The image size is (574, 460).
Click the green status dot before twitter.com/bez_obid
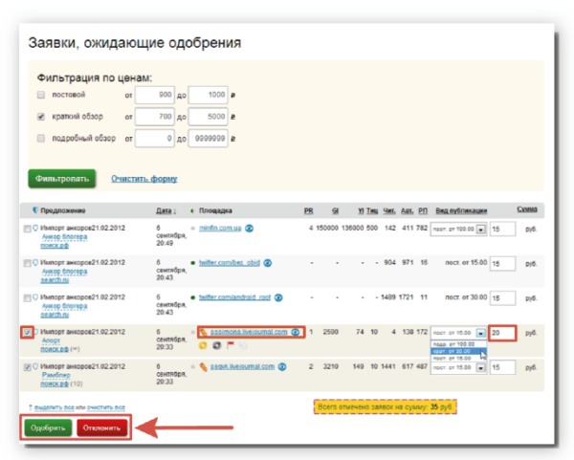pyautogui.click(x=193, y=263)
